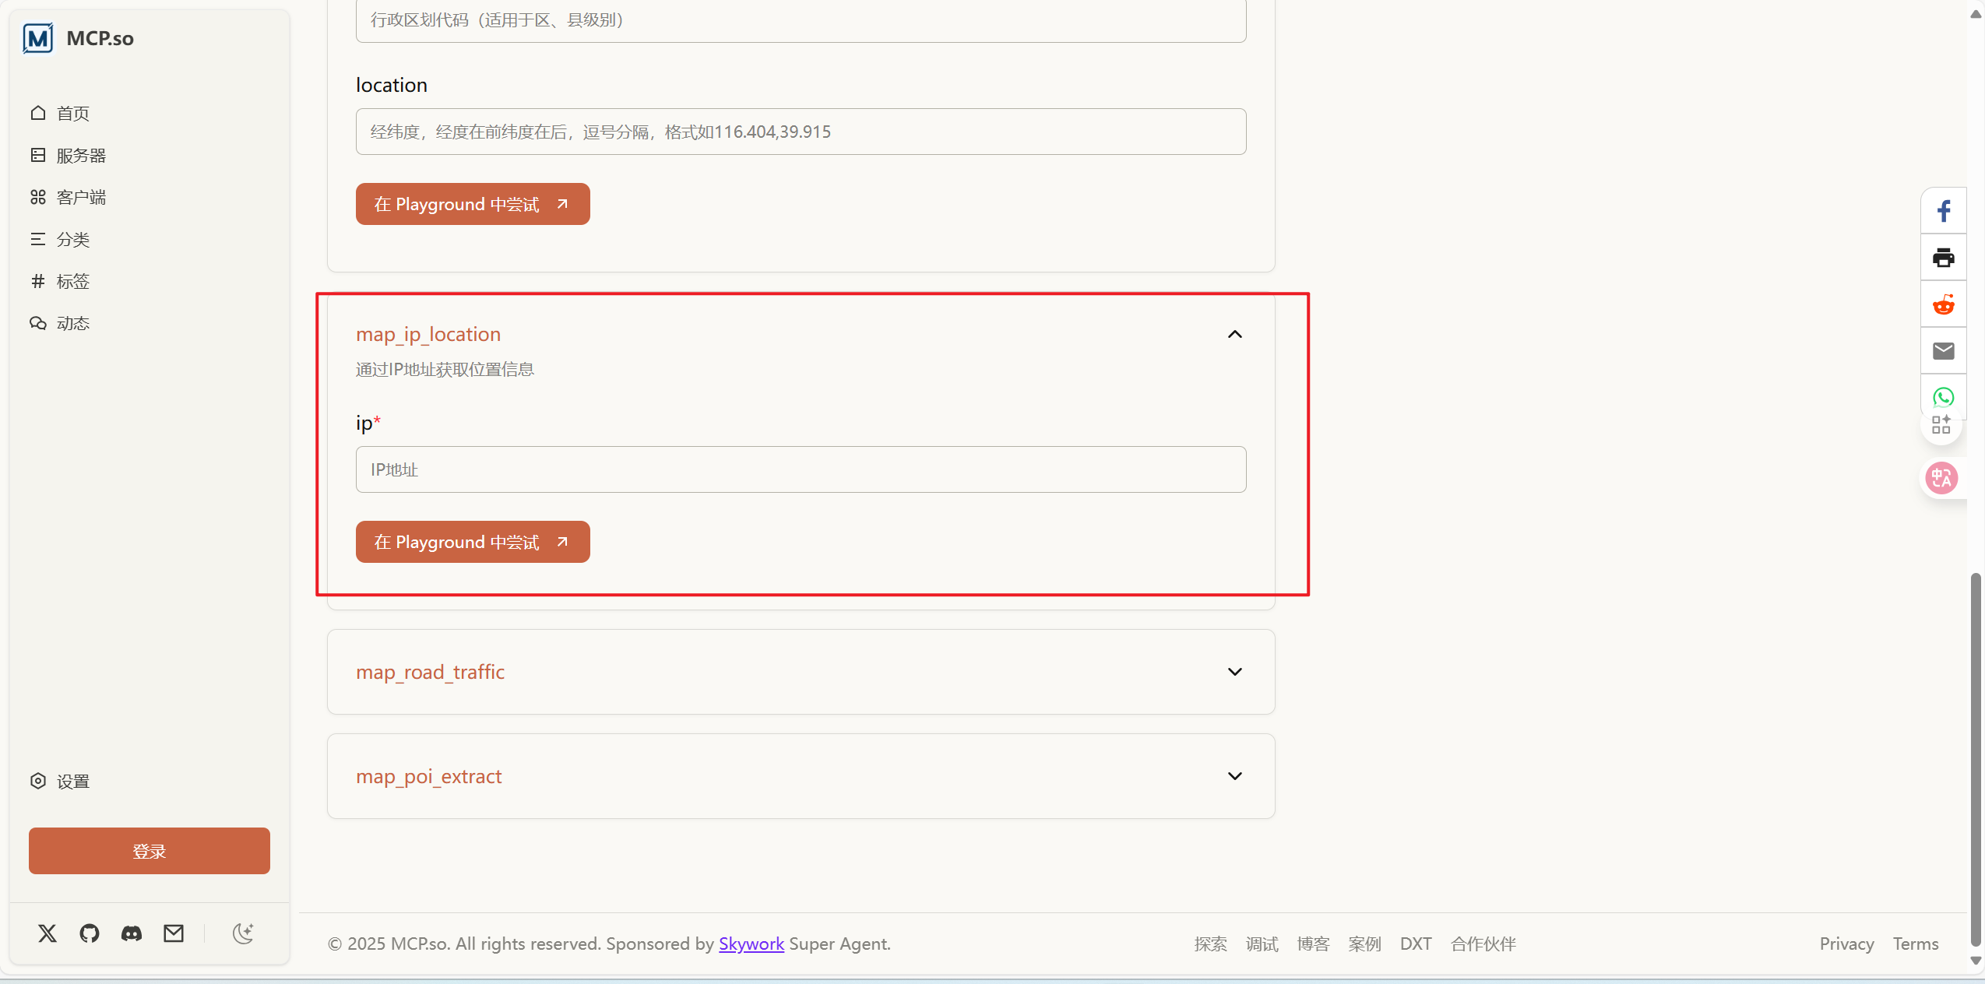
Task: Collapse the map_ip_location section
Action: 1234,335
